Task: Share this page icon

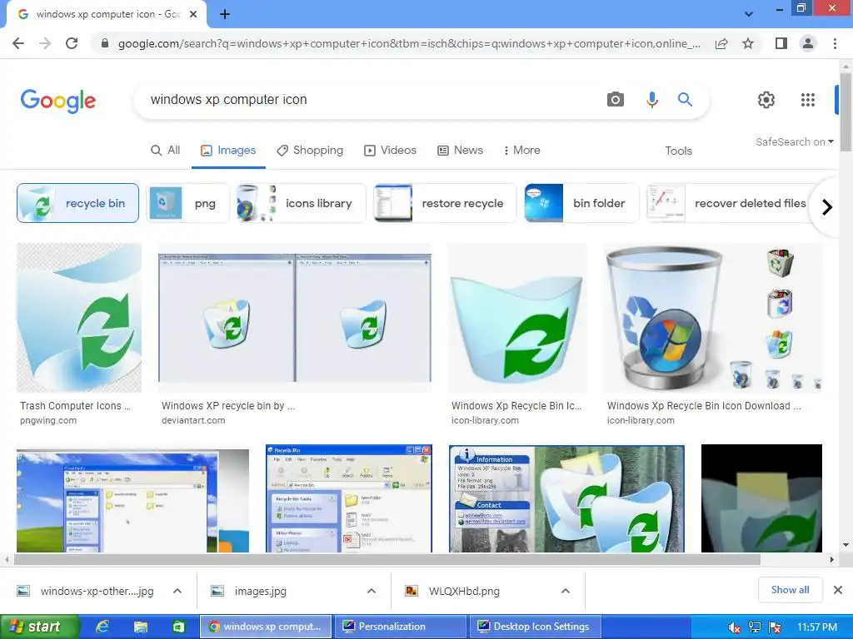Action: point(721,43)
